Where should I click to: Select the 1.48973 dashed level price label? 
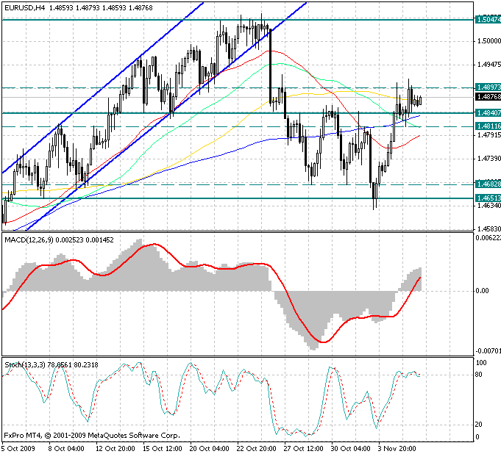pos(488,87)
